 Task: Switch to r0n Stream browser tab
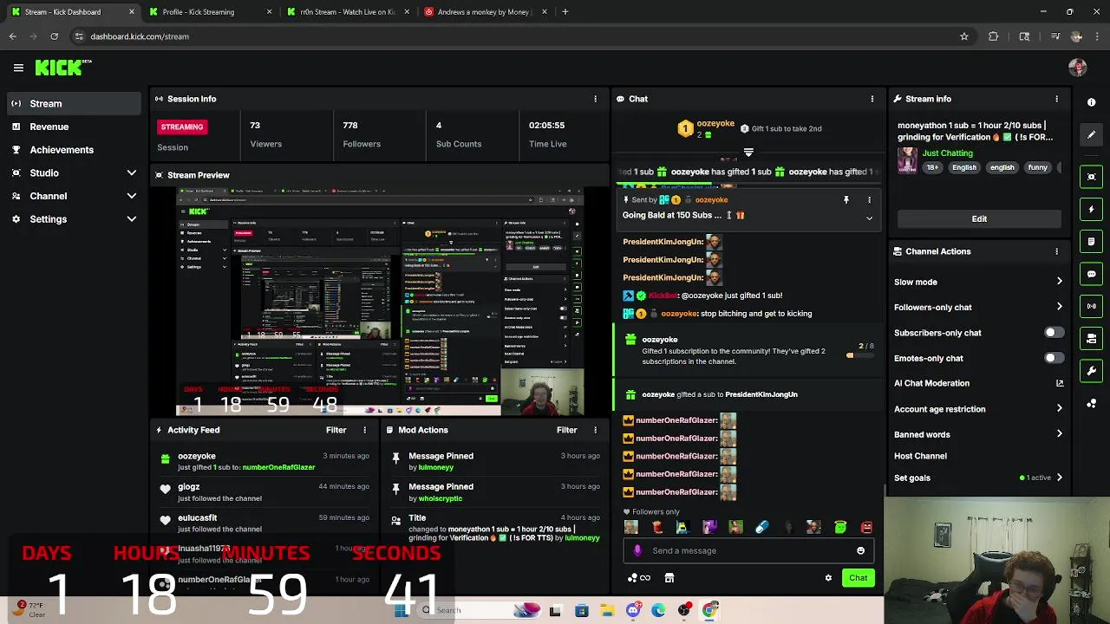click(347, 12)
